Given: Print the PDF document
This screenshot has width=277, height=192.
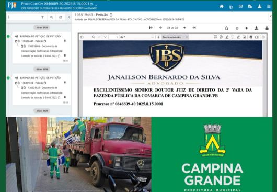Looking at the screenshot, I should pos(251,37).
